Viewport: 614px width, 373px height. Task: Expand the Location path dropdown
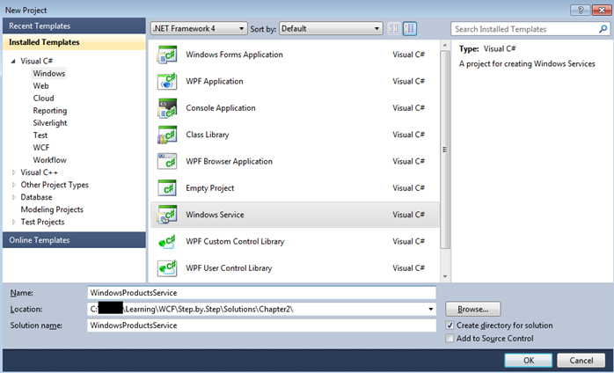pyautogui.click(x=430, y=310)
